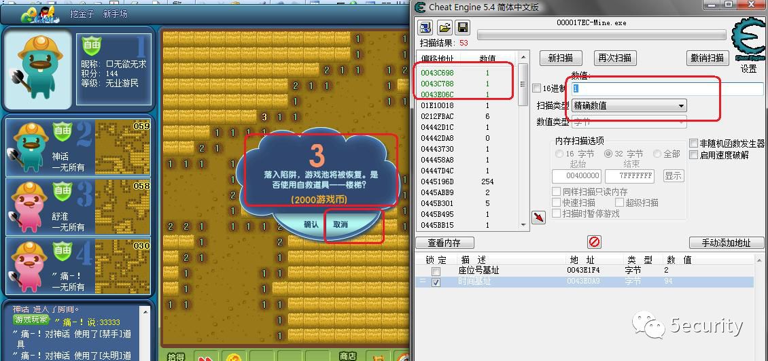Click down arrow of address list scrollbar

coord(523,225)
